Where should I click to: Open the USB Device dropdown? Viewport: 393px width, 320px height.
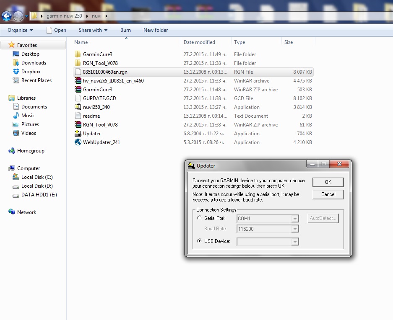click(x=295, y=242)
